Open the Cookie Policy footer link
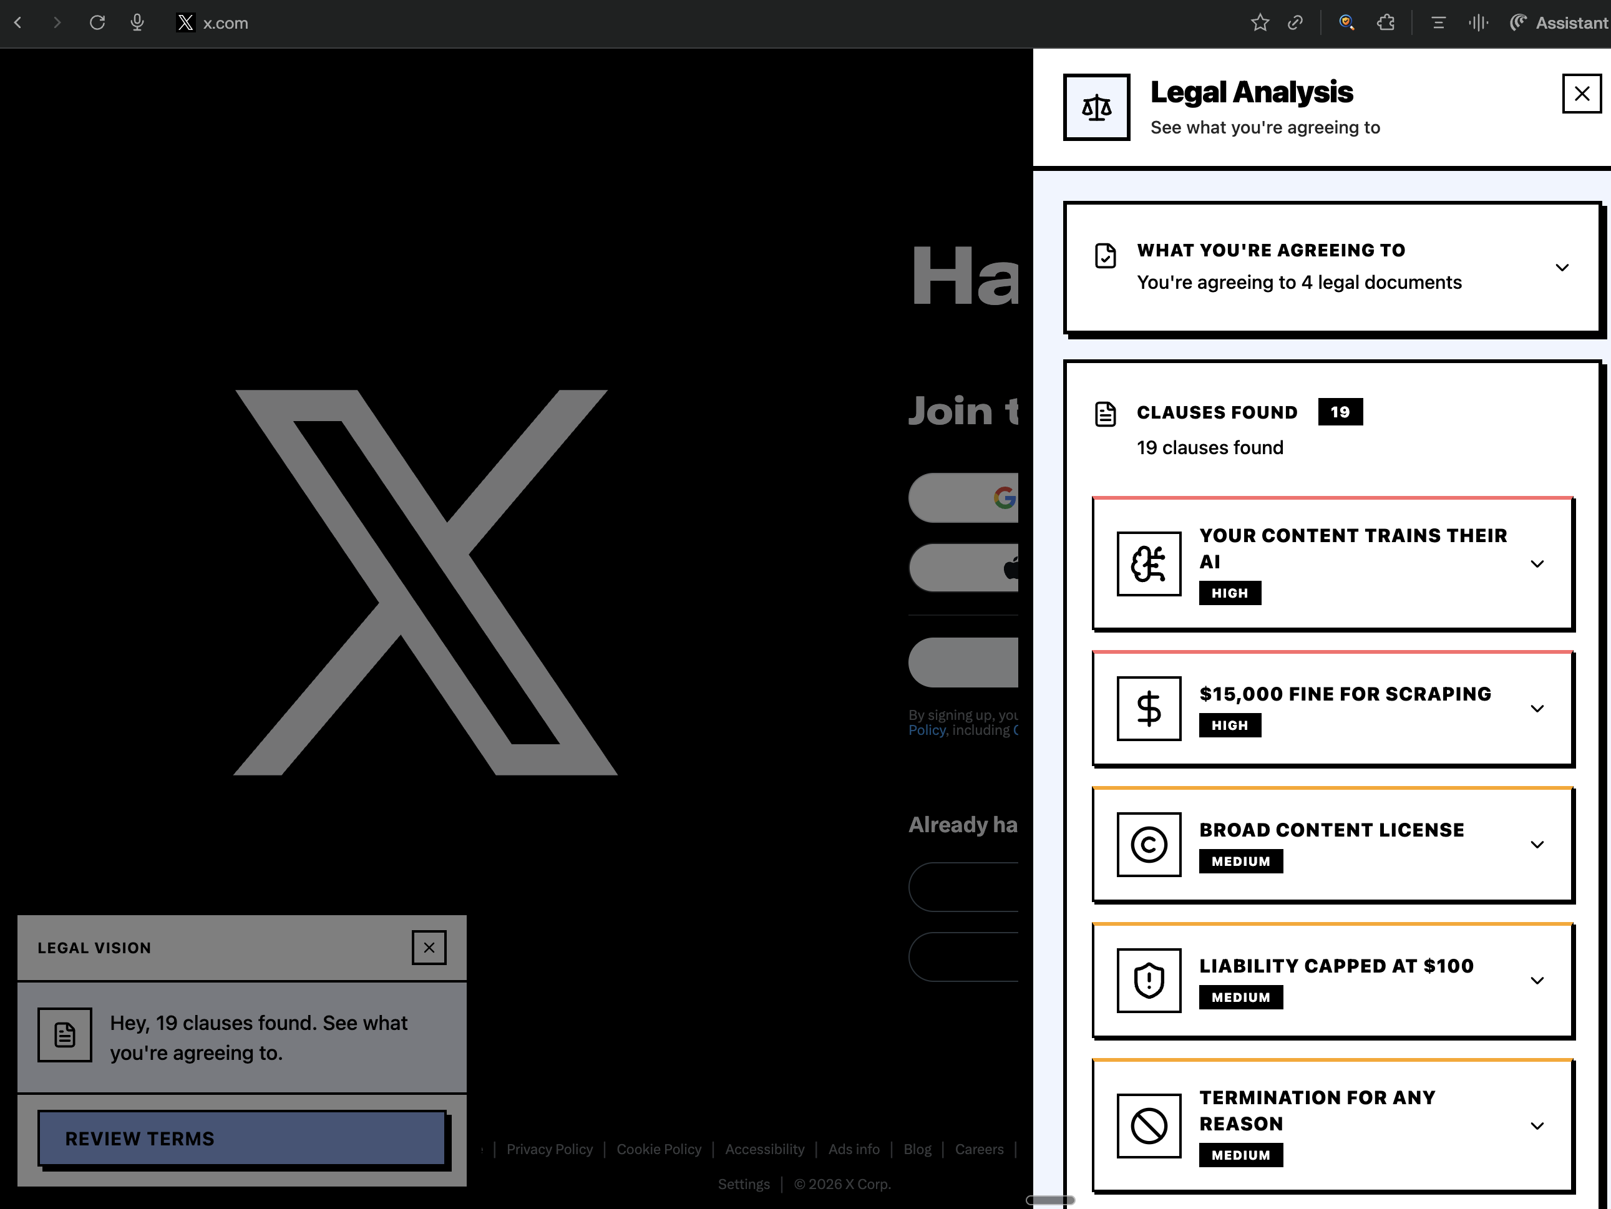The width and height of the screenshot is (1611, 1209). point(658,1149)
